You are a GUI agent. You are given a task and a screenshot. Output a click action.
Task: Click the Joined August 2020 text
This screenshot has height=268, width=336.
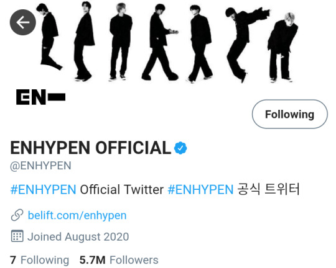coord(78,236)
